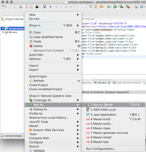The height and width of the screenshot is (152, 146).
Task: Click Restore from Local History...
Action: [x=53, y=118]
